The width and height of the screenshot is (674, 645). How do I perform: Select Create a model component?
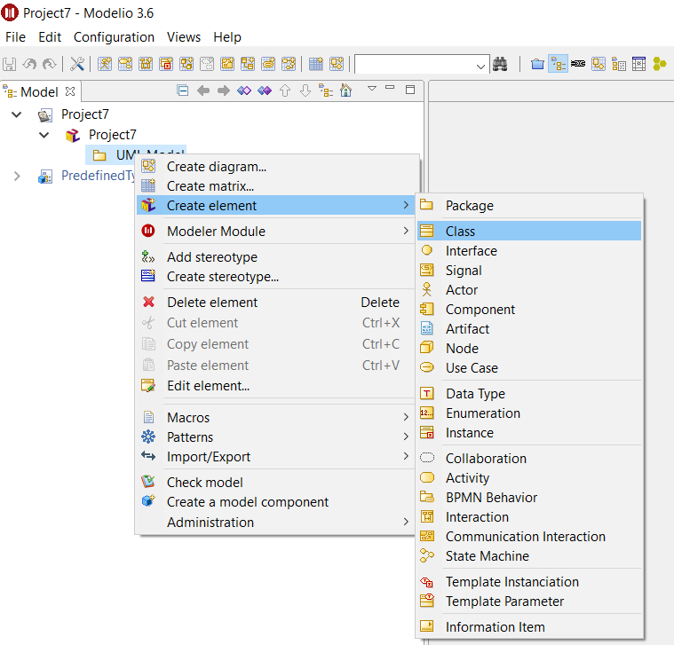coord(275,502)
